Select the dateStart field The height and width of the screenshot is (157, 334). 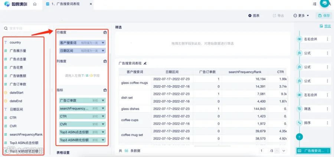click(16, 92)
